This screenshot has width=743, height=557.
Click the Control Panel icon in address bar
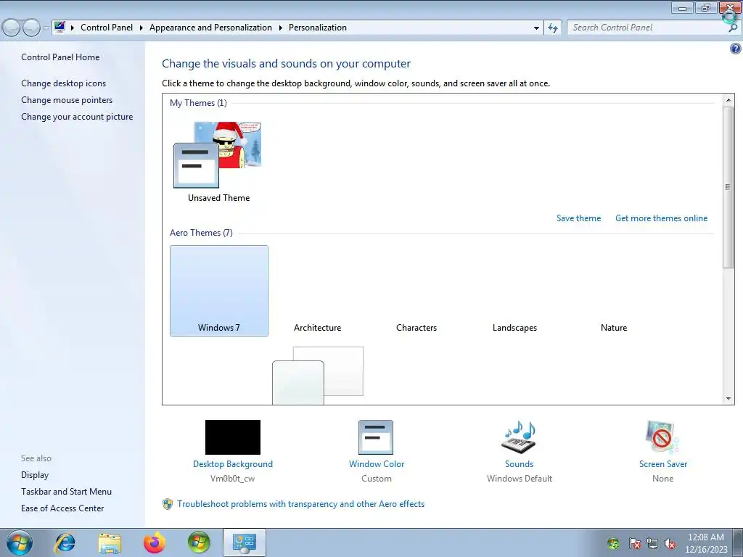pos(59,27)
